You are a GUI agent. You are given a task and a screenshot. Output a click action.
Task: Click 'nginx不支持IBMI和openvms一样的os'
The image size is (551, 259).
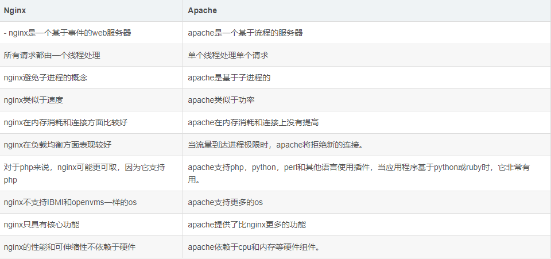pyautogui.click(x=70, y=202)
